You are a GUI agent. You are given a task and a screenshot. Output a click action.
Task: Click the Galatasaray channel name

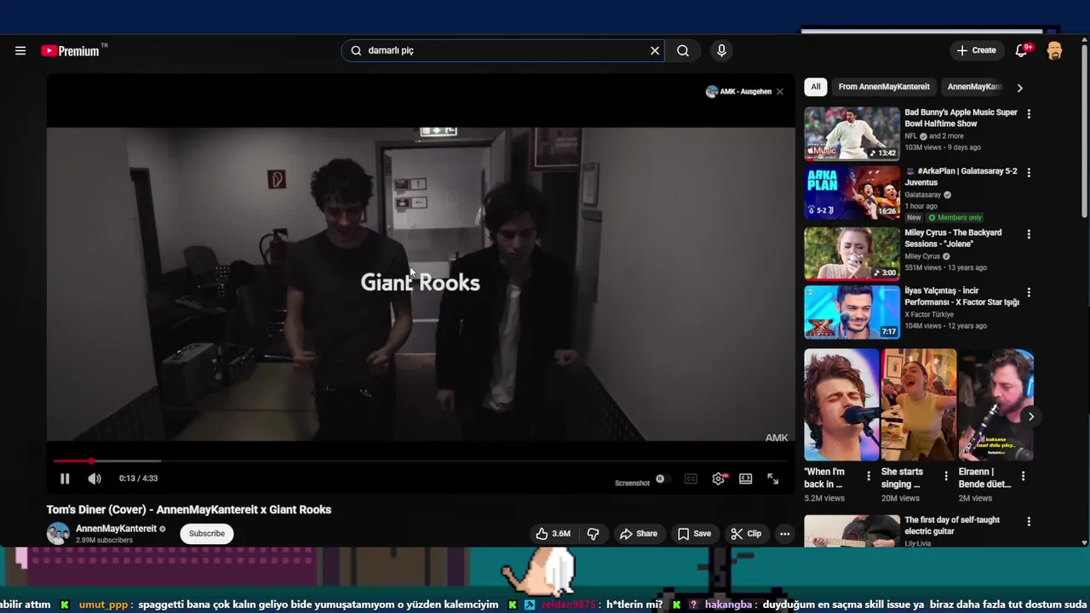(x=922, y=195)
